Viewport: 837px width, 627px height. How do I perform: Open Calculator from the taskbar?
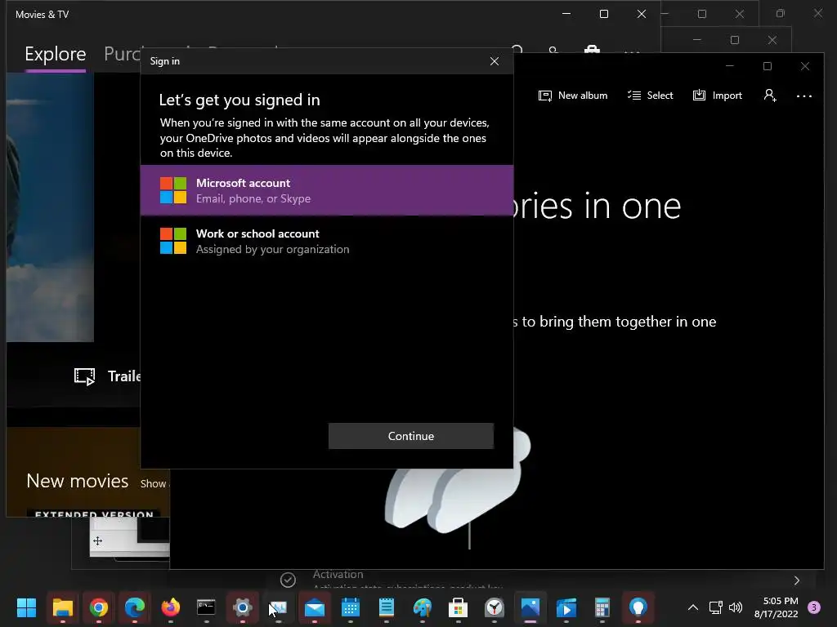coord(602,607)
